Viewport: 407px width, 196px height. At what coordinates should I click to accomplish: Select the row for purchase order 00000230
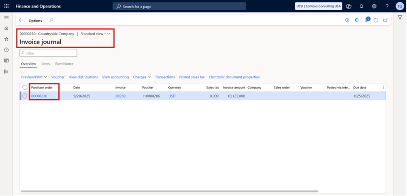25,96
